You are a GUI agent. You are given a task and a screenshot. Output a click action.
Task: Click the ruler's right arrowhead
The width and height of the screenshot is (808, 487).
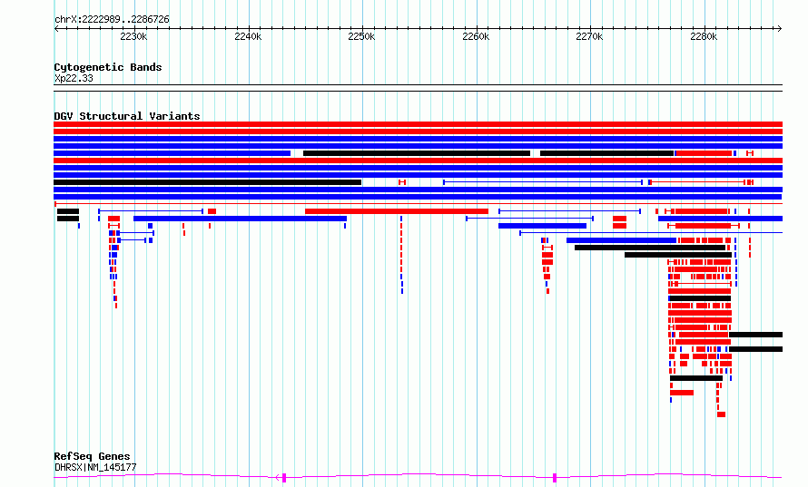pos(780,29)
